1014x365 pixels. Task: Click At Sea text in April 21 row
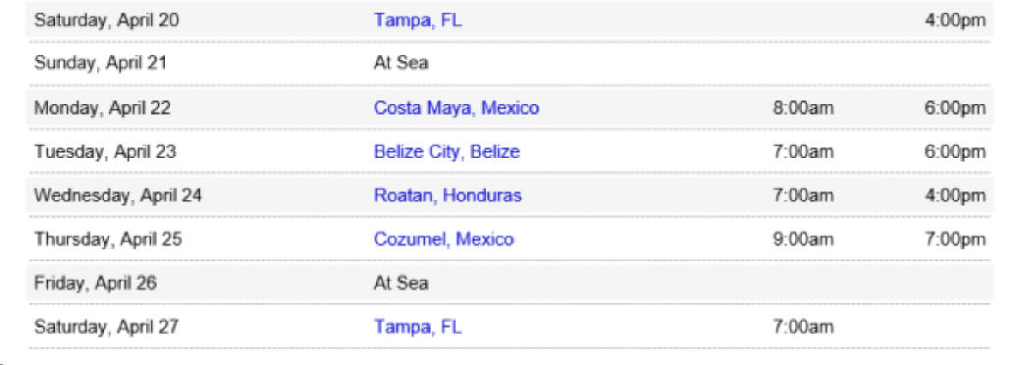coord(400,64)
